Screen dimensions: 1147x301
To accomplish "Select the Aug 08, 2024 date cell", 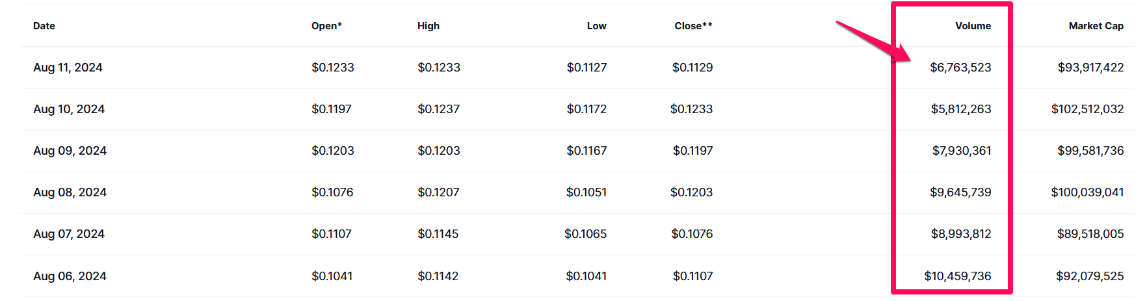I will [70, 192].
